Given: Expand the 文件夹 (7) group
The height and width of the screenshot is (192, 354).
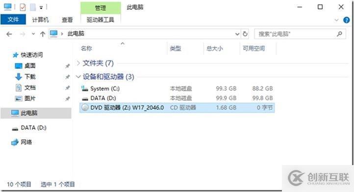Looking at the screenshot, I should (x=78, y=63).
